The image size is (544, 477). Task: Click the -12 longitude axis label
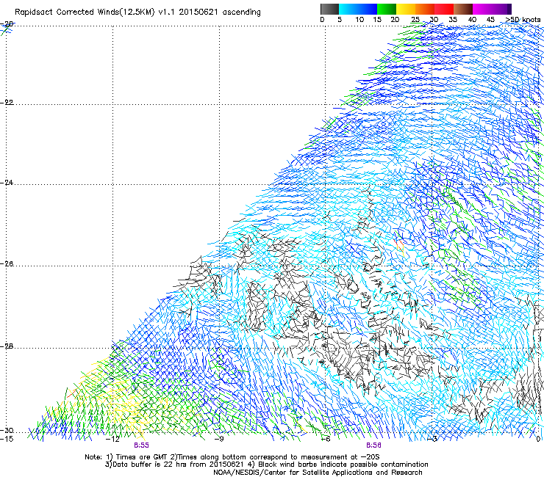[112, 440]
